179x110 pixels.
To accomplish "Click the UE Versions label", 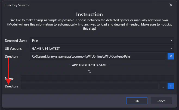I will (13, 49).
